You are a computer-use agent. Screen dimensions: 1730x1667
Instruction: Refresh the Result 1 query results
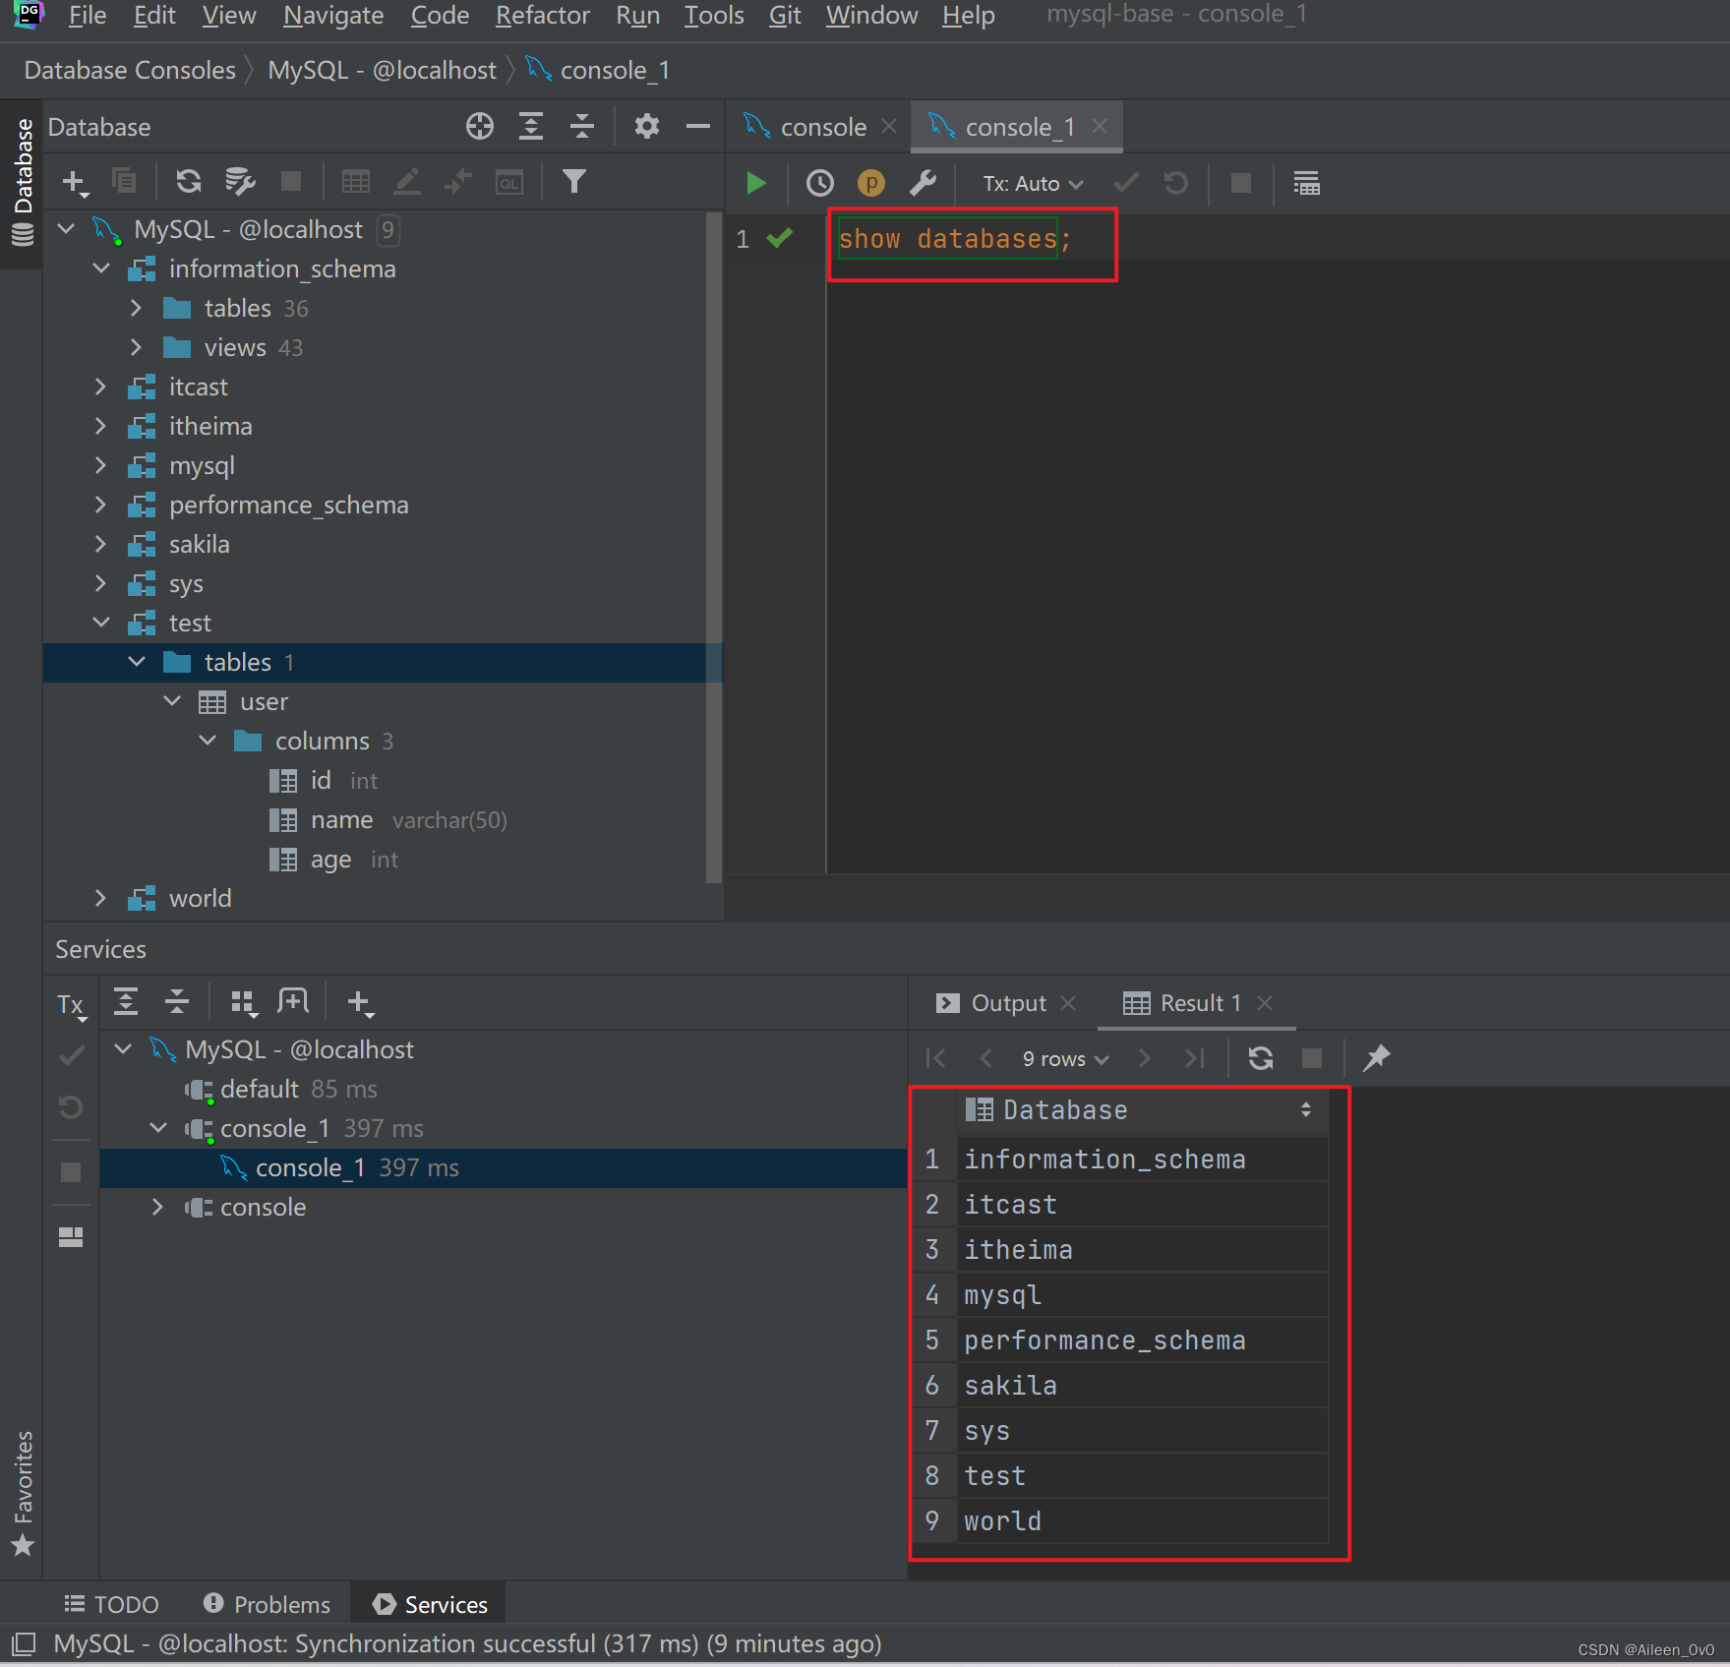coord(1260,1058)
